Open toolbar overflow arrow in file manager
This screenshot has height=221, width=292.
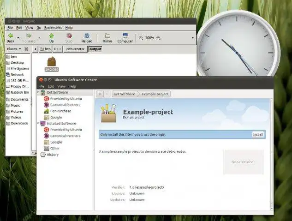[193, 38]
